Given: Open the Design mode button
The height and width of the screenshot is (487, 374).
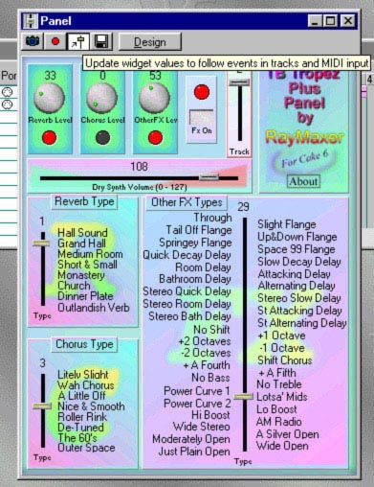Looking at the screenshot, I should pos(150,42).
